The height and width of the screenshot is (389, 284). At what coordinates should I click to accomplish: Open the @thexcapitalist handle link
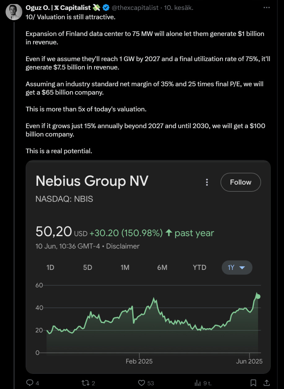tap(135, 8)
